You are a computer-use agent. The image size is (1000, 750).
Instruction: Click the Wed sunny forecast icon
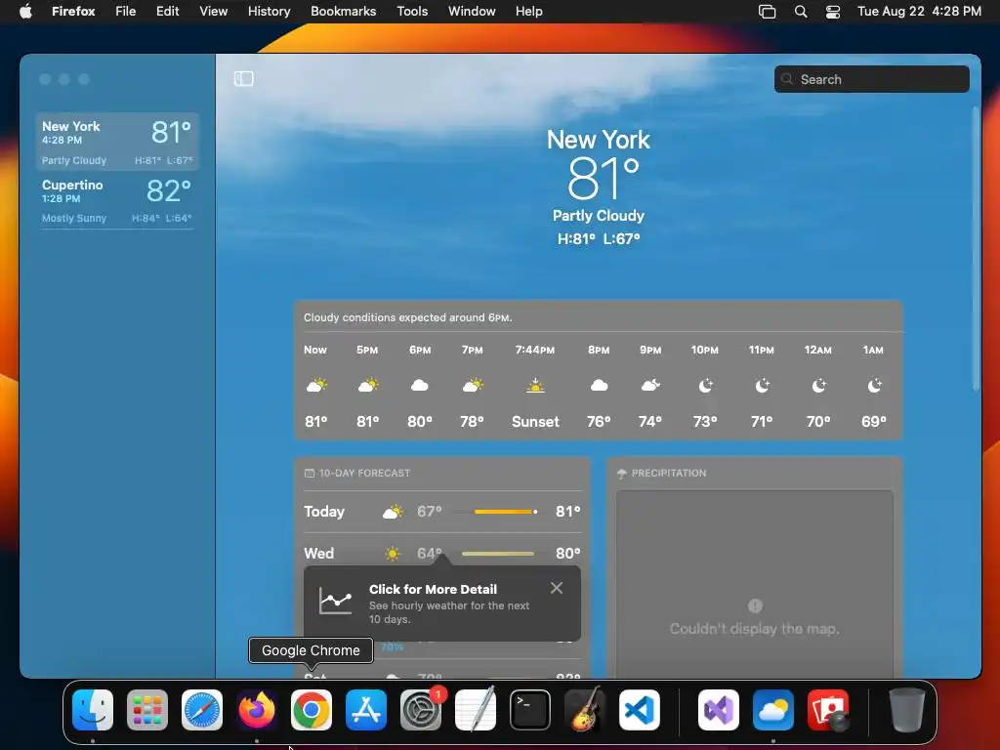tap(393, 554)
